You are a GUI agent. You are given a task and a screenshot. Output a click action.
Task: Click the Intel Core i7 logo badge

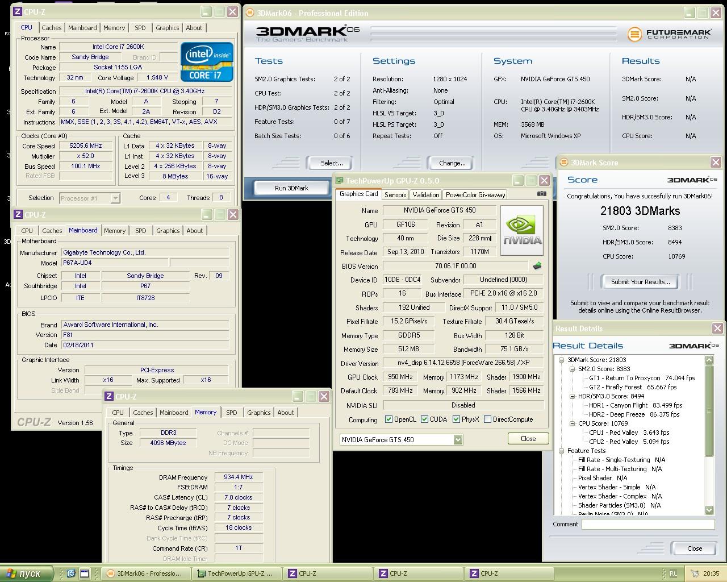(x=207, y=61)
